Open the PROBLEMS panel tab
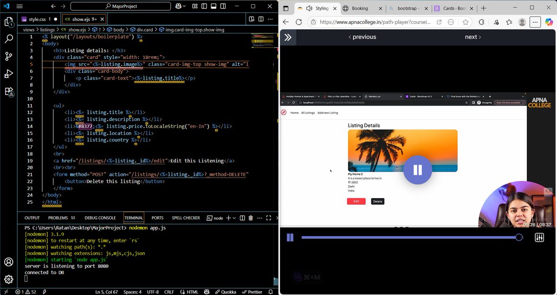The width and height of the screenshot is (557, 295). tap(62, 218)
